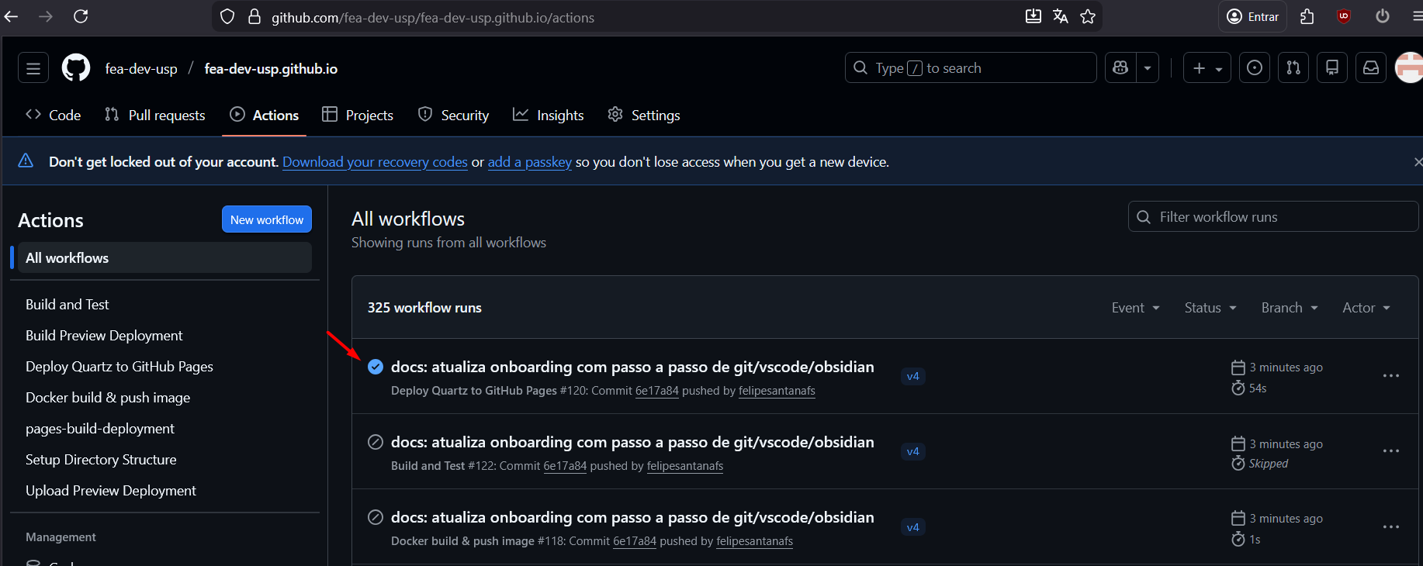The height and width of the screenshot is (566, 1423).
Task: Open the hamburger navigation menu
Action: pos(33,68)
